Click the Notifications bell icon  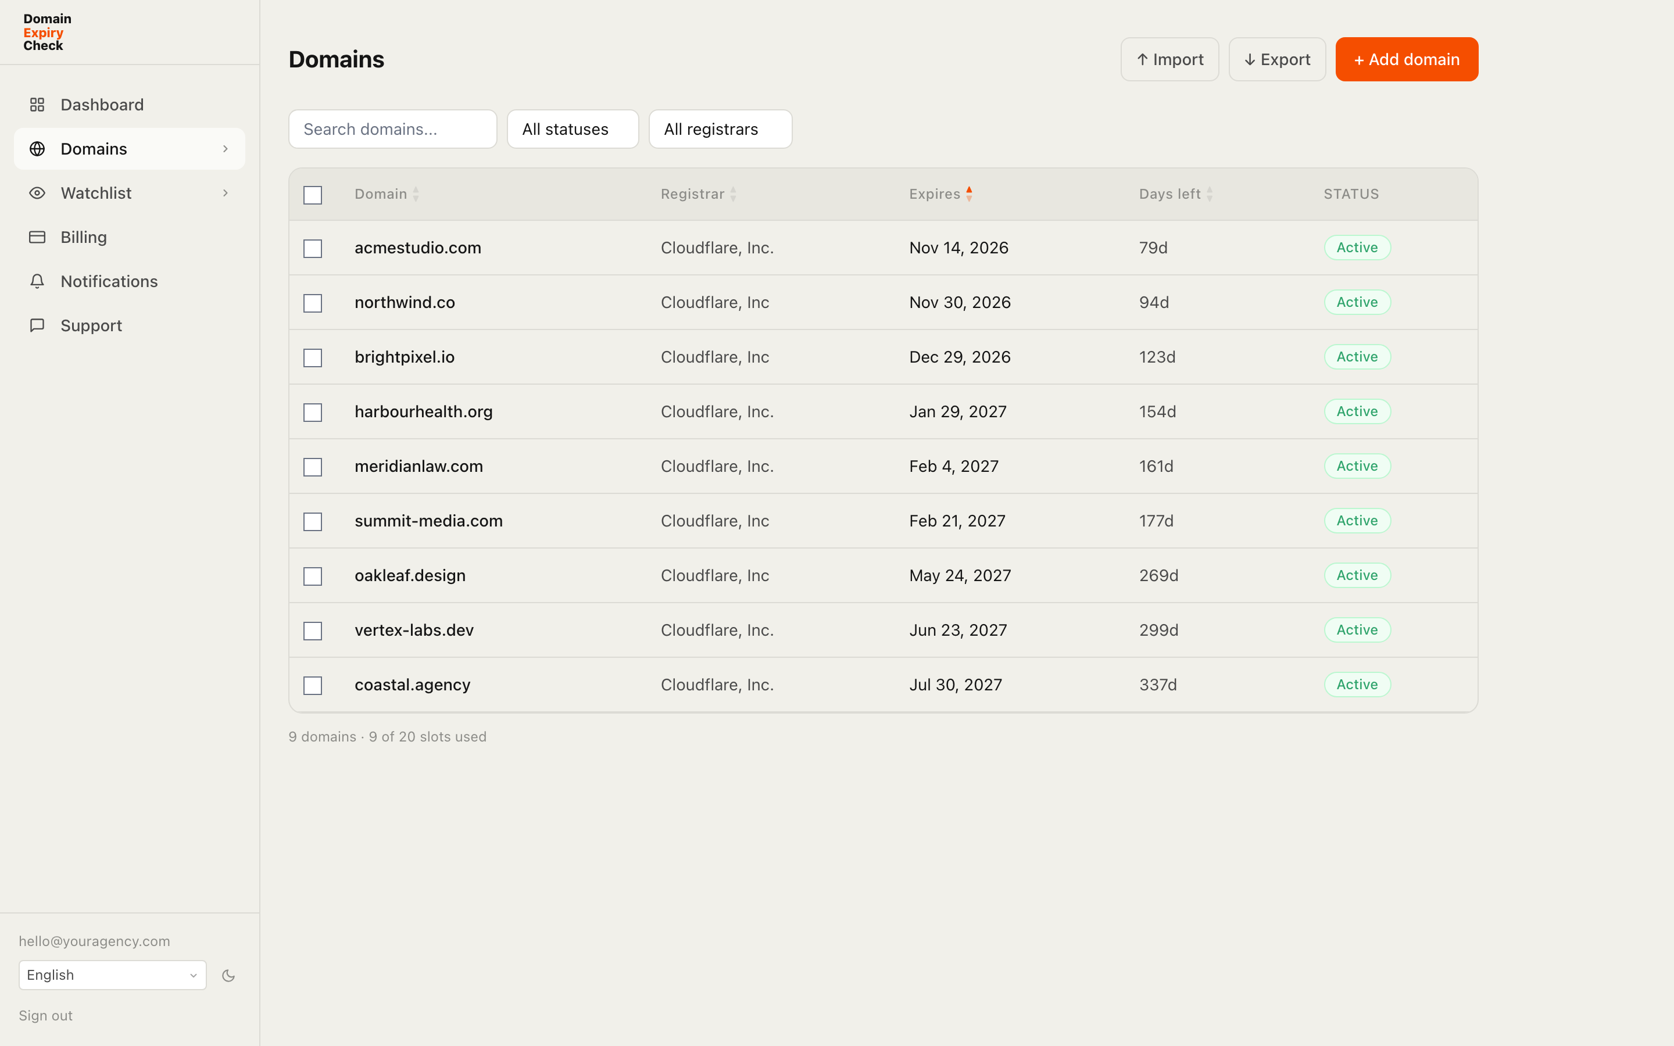point(37,282)
